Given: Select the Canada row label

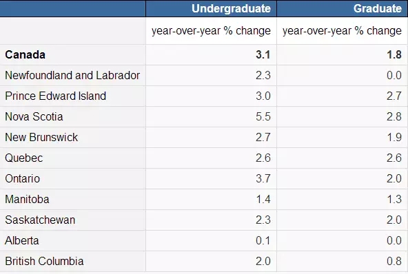Looking at the screenshot, I should [x=25, y=54].
